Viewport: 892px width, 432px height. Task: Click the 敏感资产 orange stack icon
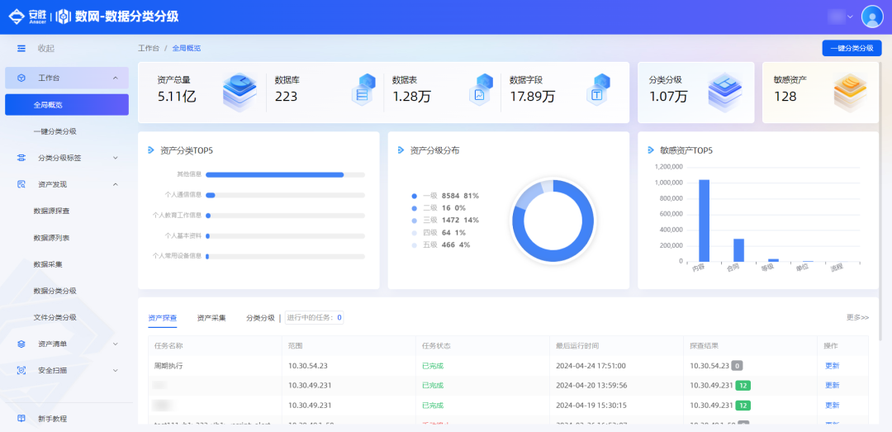pos(849,92)
